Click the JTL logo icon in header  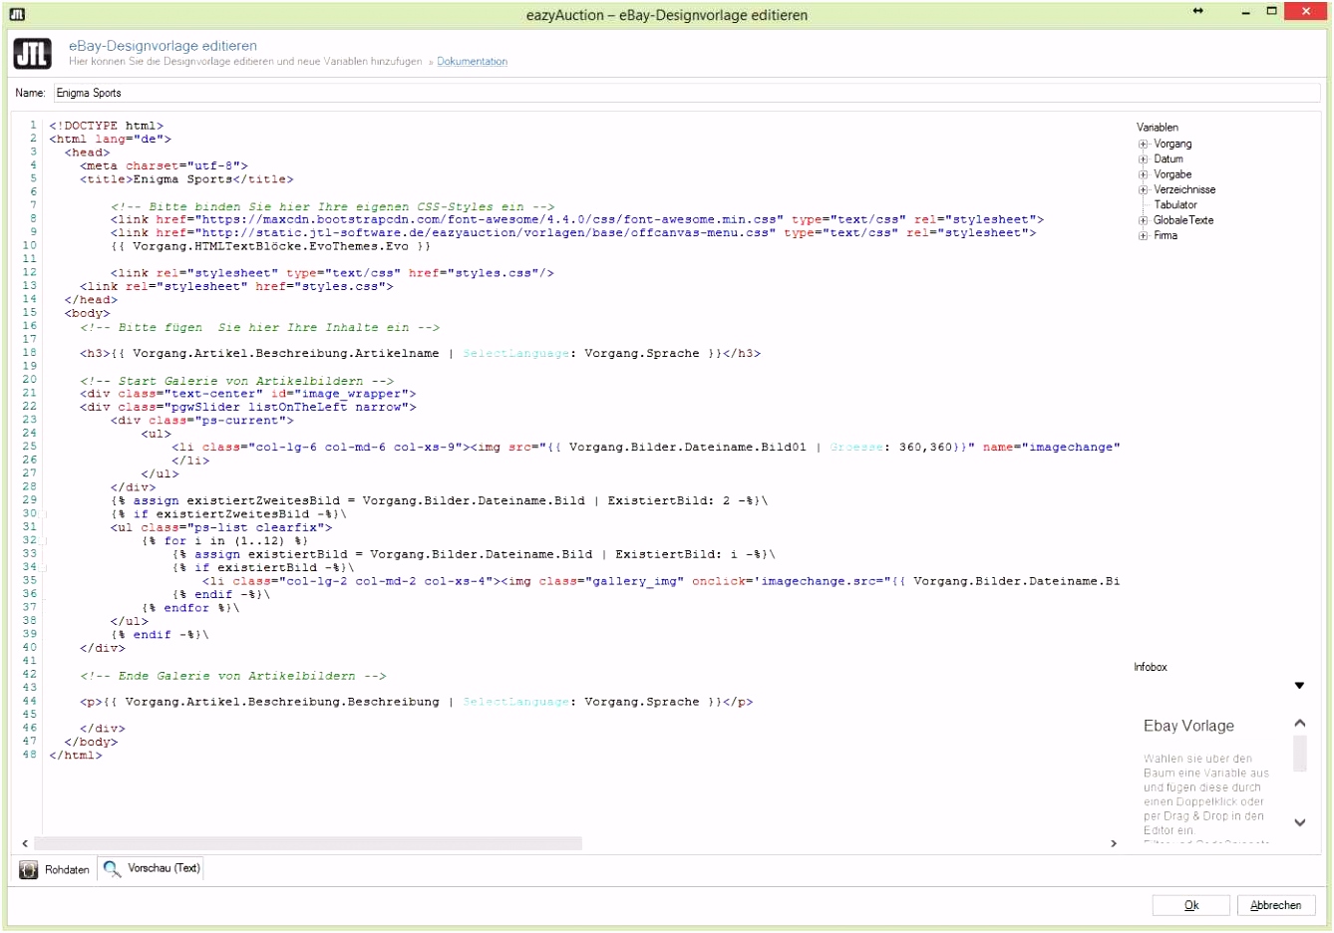[x=33, y=54]
